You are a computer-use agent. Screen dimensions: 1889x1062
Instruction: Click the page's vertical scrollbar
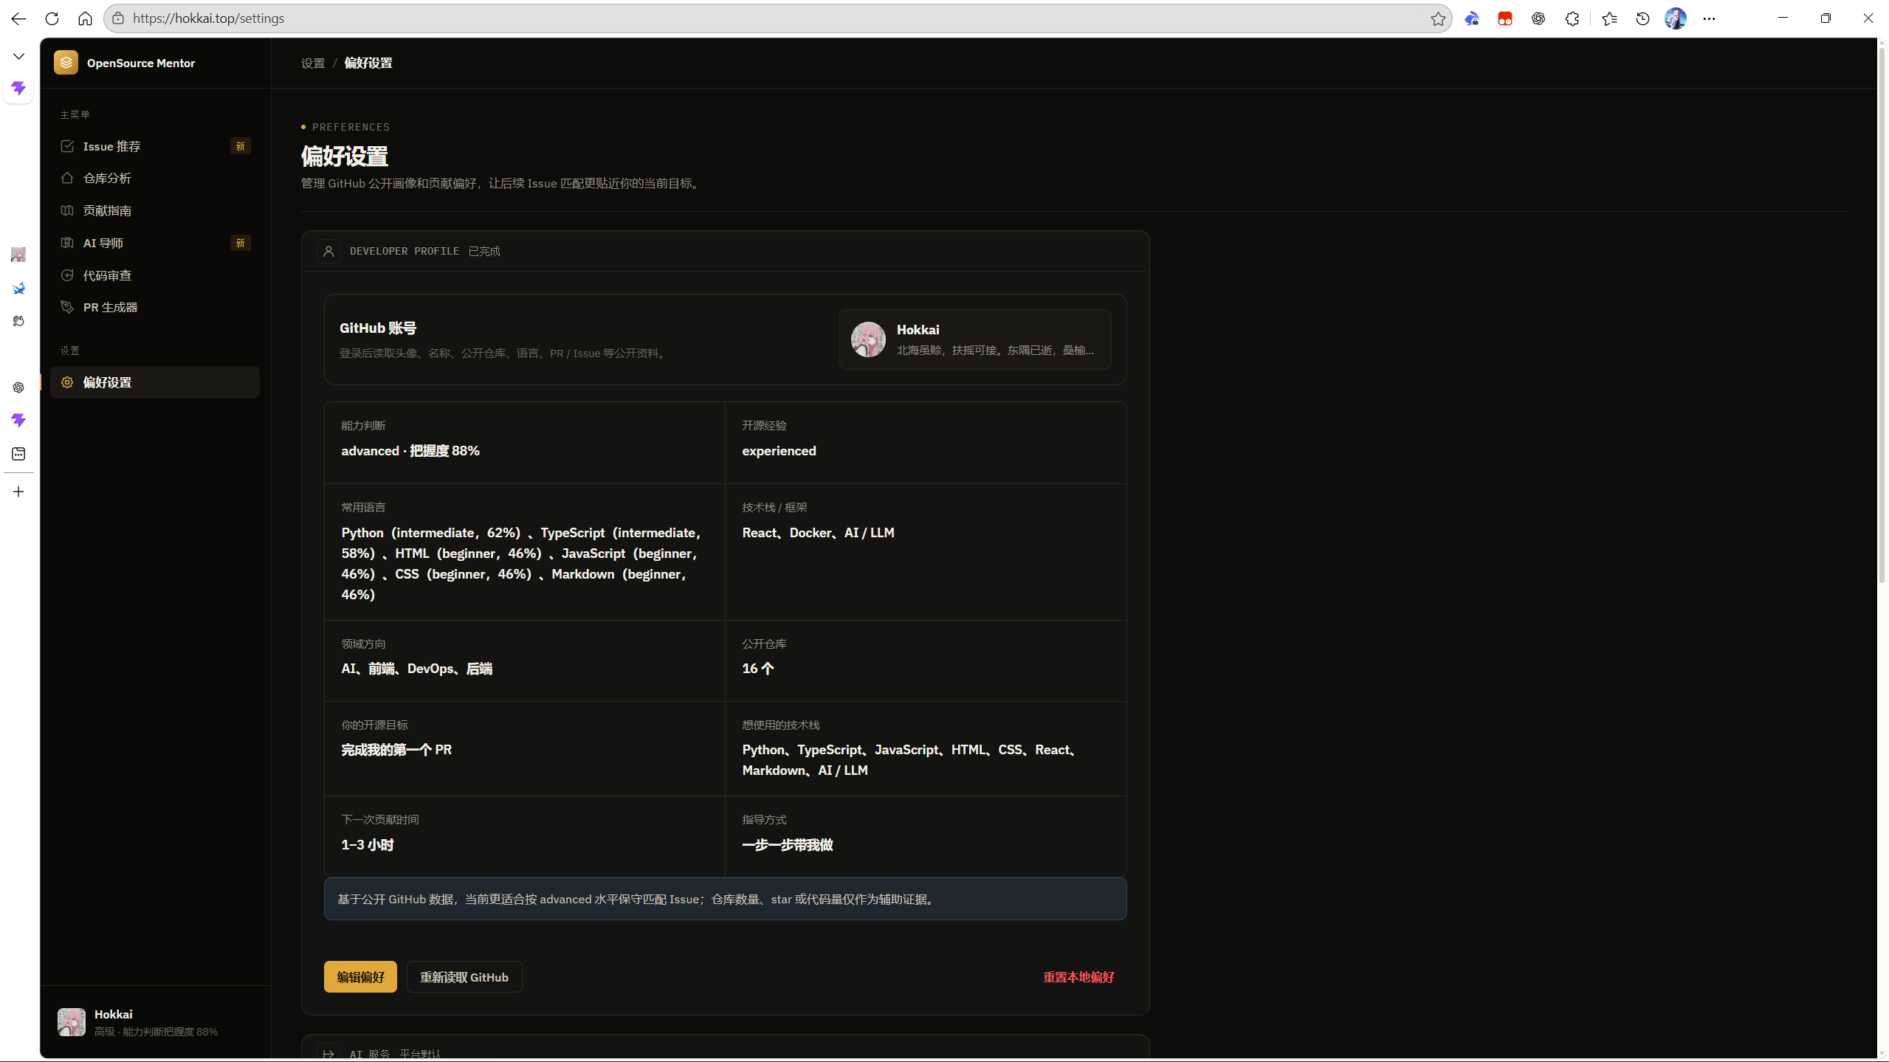point(1882,315)
